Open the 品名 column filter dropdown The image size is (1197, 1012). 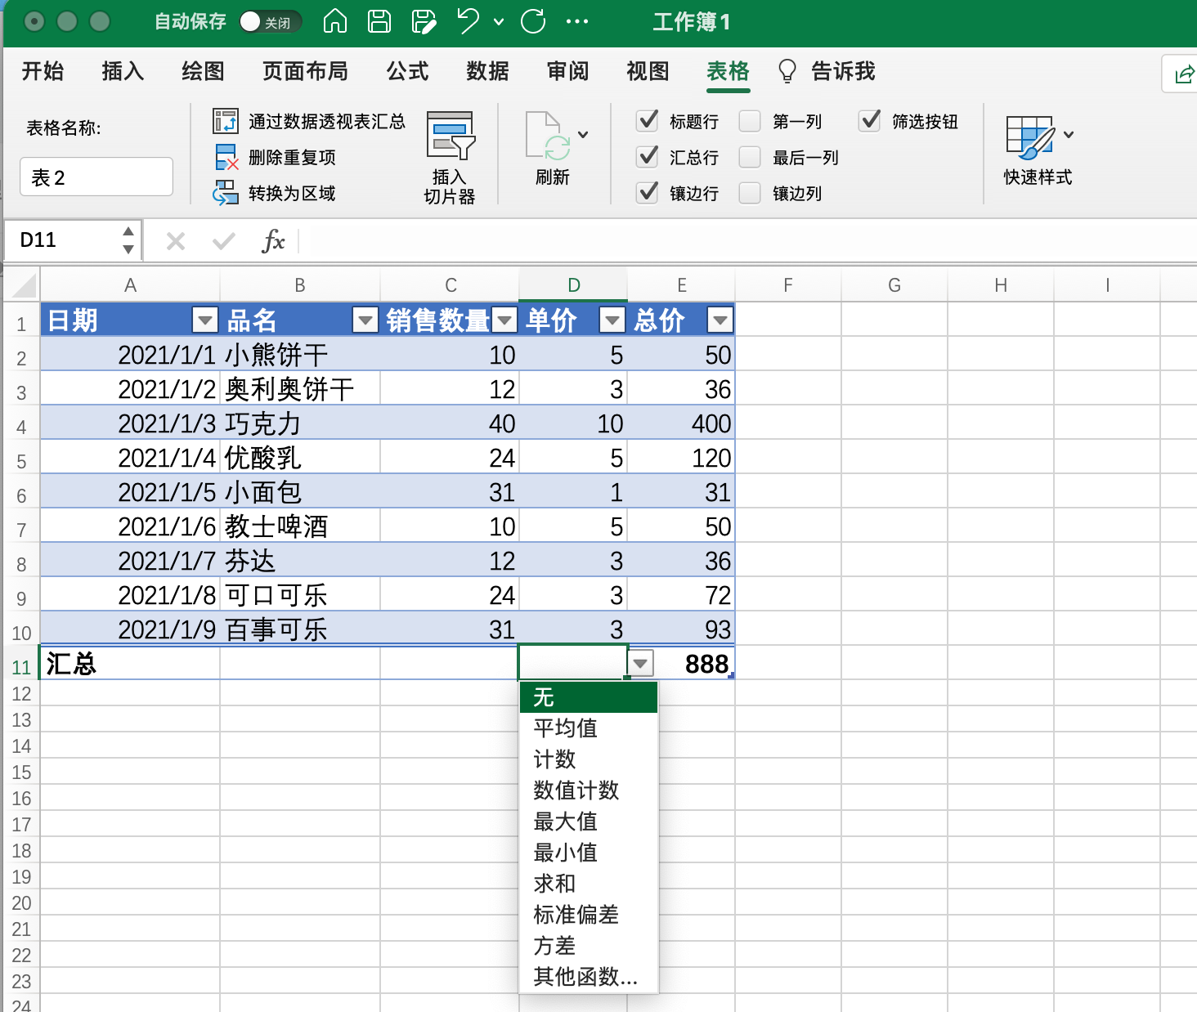coord(365,320)
